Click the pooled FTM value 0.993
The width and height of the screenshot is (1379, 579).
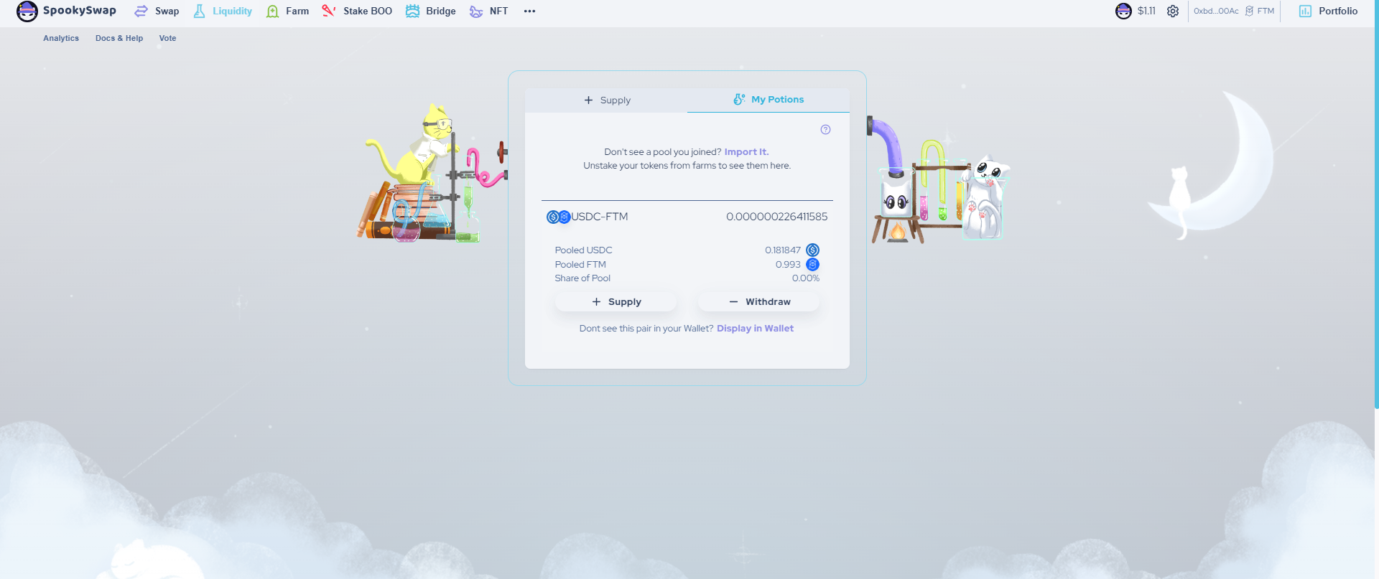pos(788,265)
